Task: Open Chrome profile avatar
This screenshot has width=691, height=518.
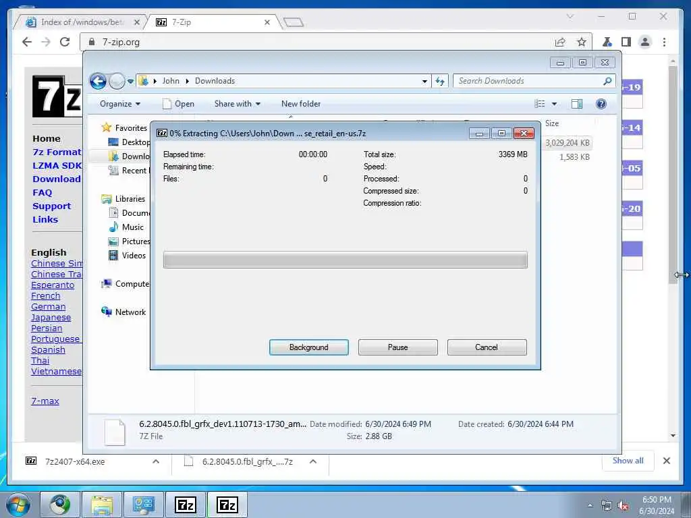Action: [645, 42]
